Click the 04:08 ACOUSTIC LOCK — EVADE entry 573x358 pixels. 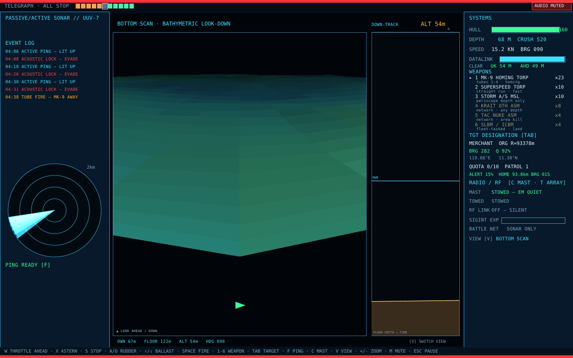[x=42, y=59]
